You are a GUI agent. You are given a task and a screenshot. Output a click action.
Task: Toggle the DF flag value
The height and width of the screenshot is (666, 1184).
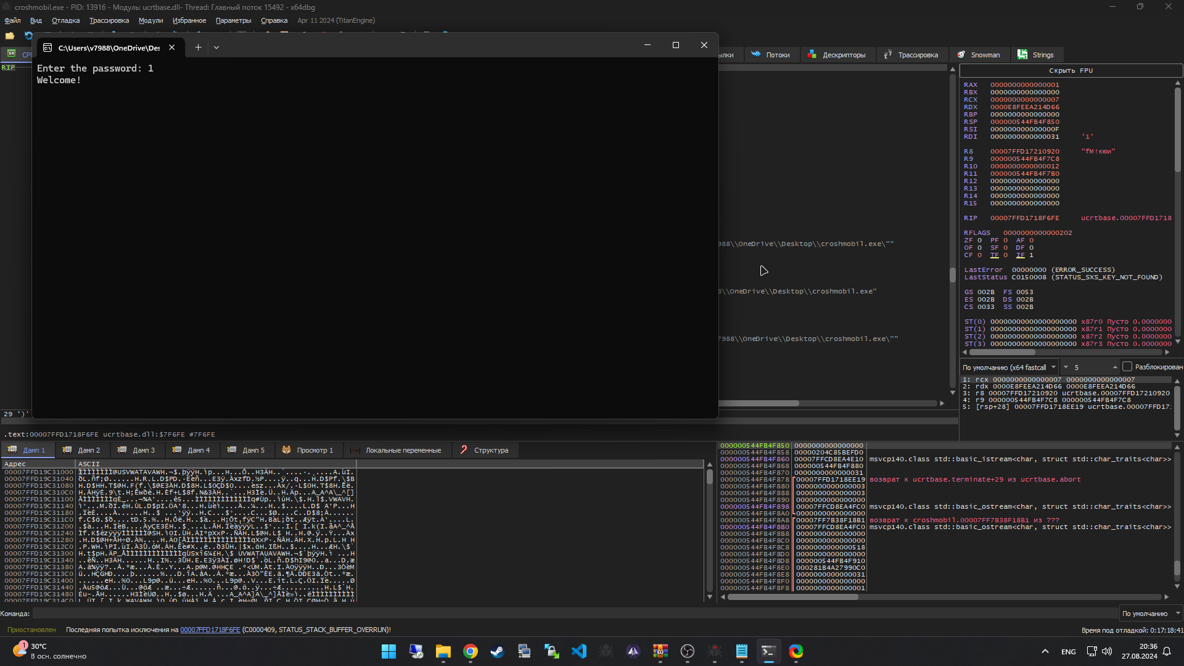[x=1031, y=248]
